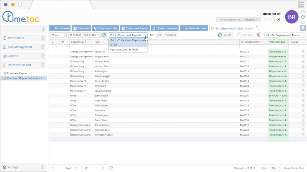Open the Status filter dropdown
307x172 pixels.
298,47
